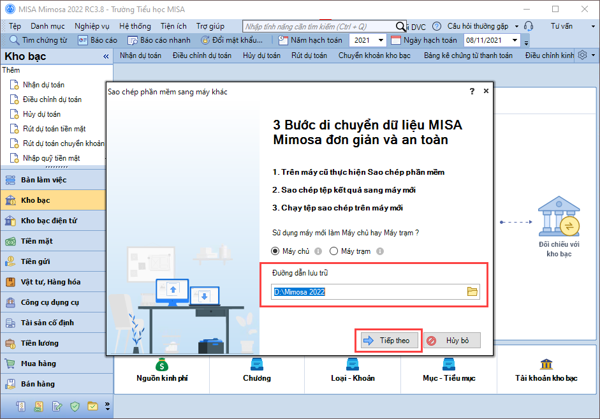Open Tài sản cố định in the sidebar
This screenshot has width=600, height=419.
click(53, 323)
